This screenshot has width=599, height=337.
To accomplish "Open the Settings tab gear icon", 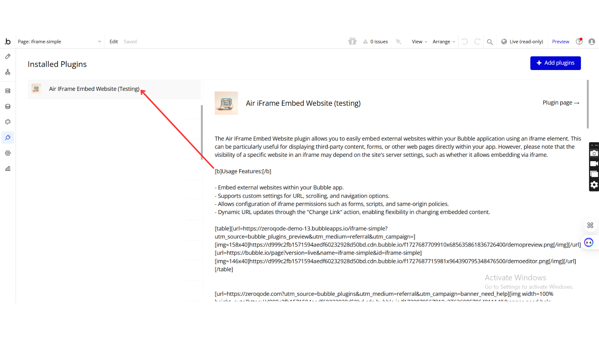I will (x=8, y=153).
